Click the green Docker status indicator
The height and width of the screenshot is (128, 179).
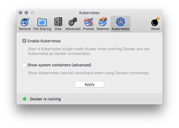pos(25,99)
